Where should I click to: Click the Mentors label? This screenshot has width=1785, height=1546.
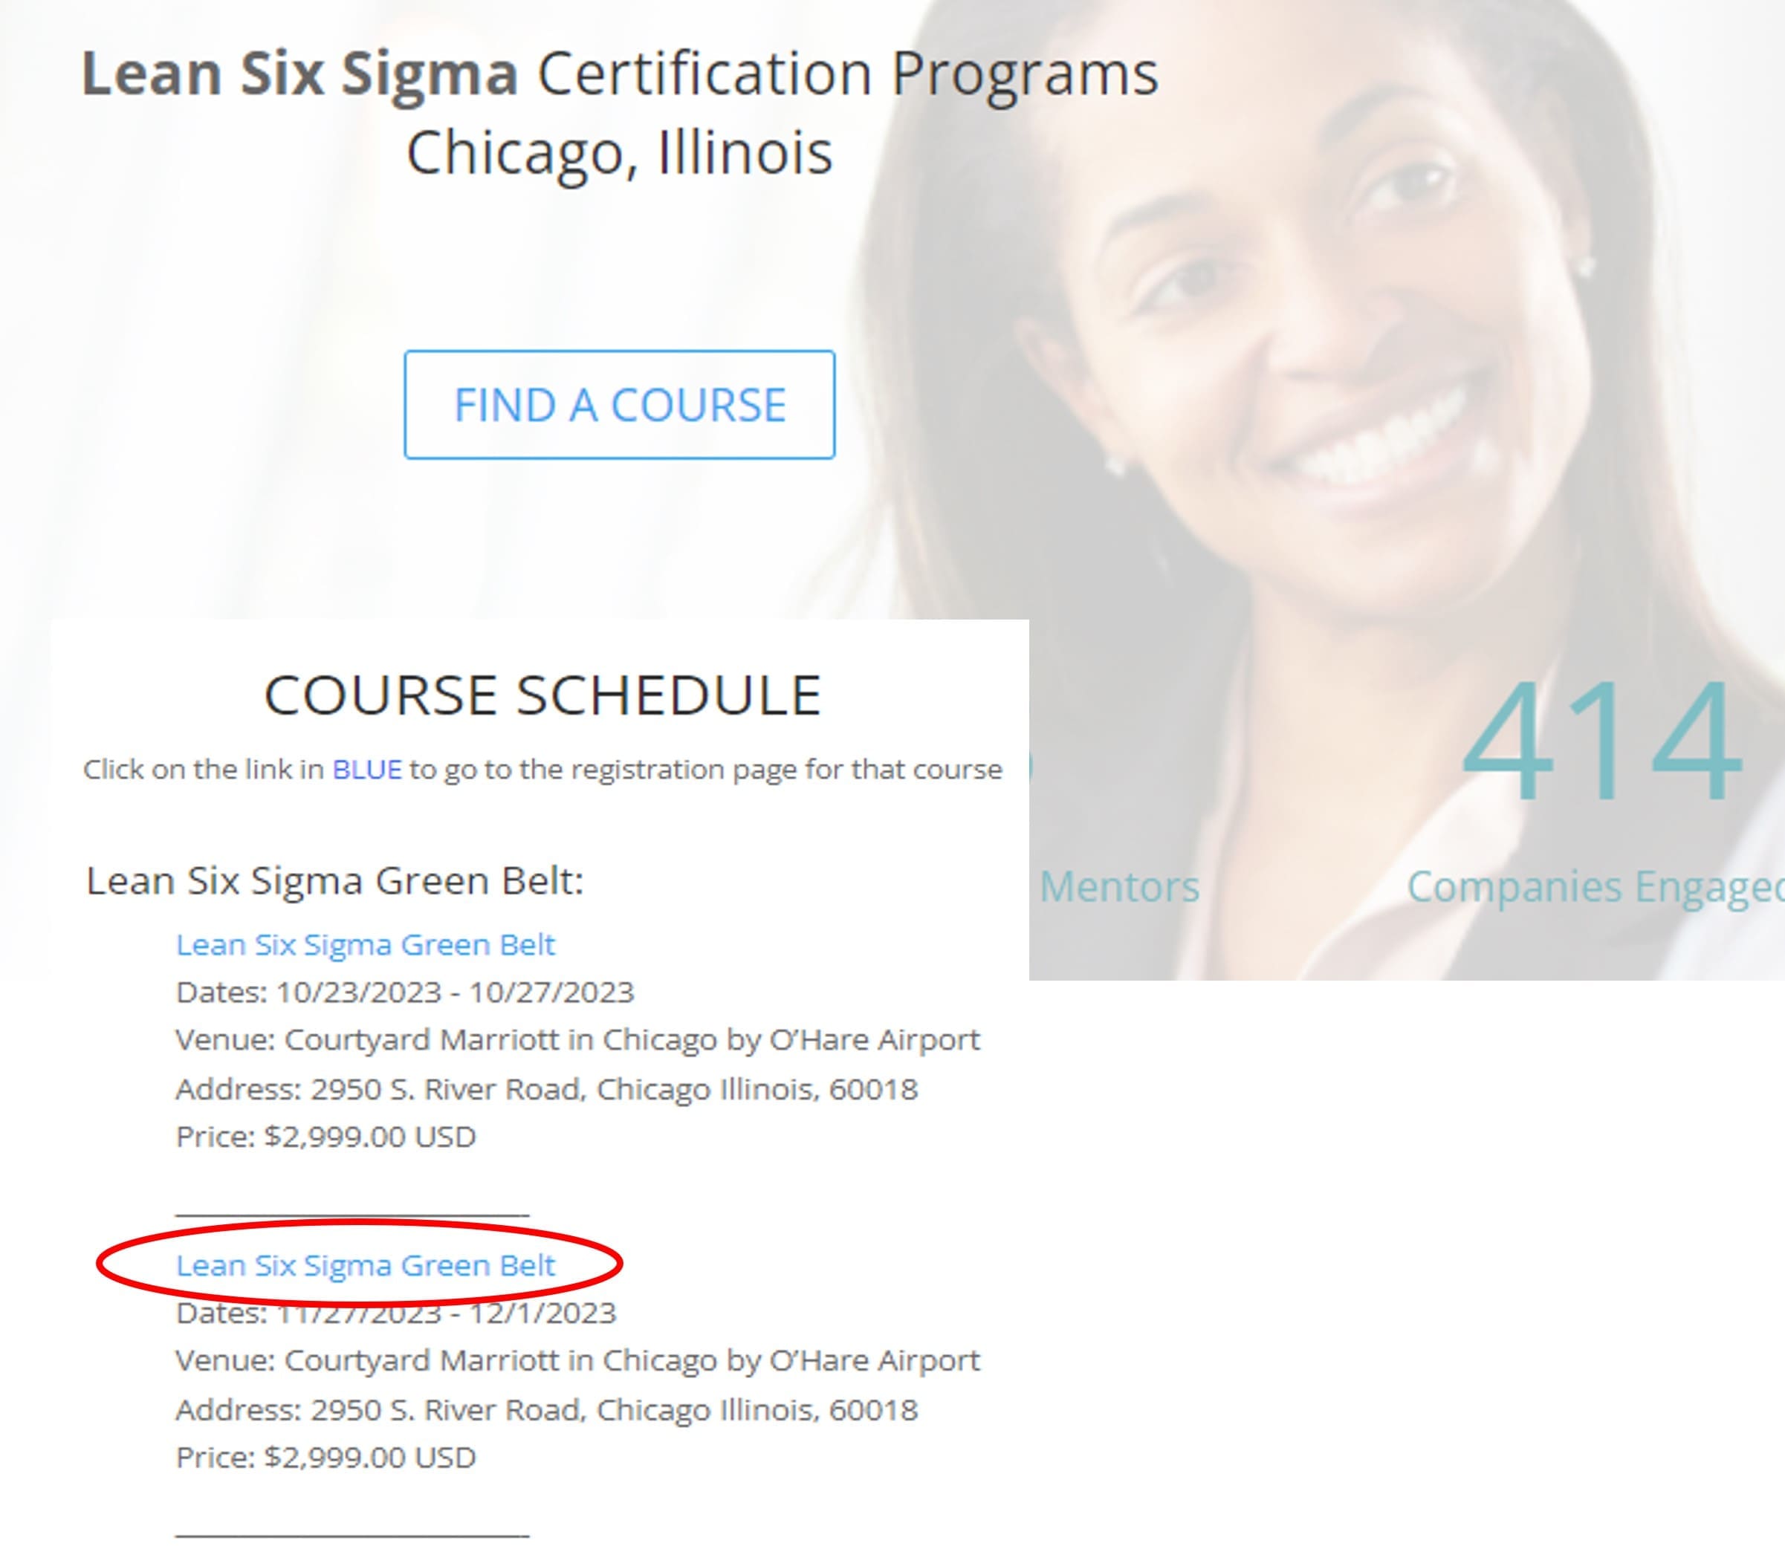1118,886
